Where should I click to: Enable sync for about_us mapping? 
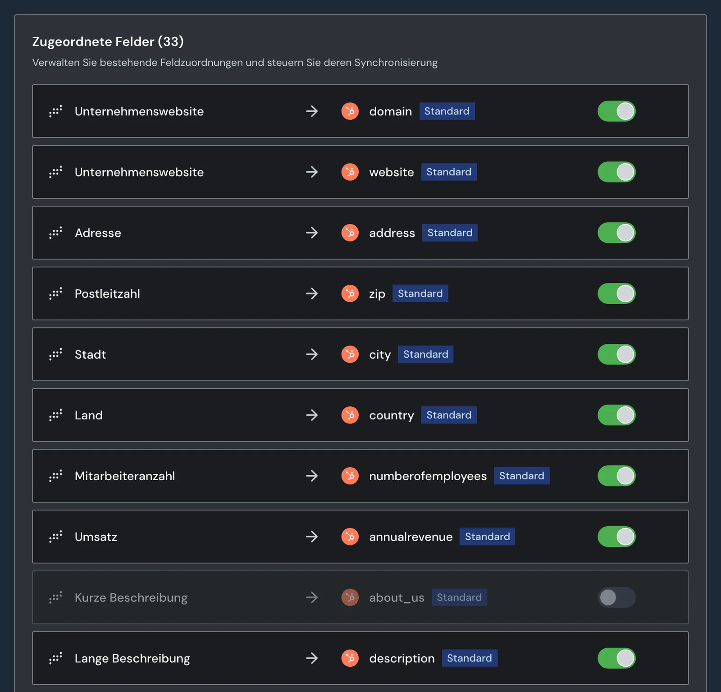[x=616, y=598]
